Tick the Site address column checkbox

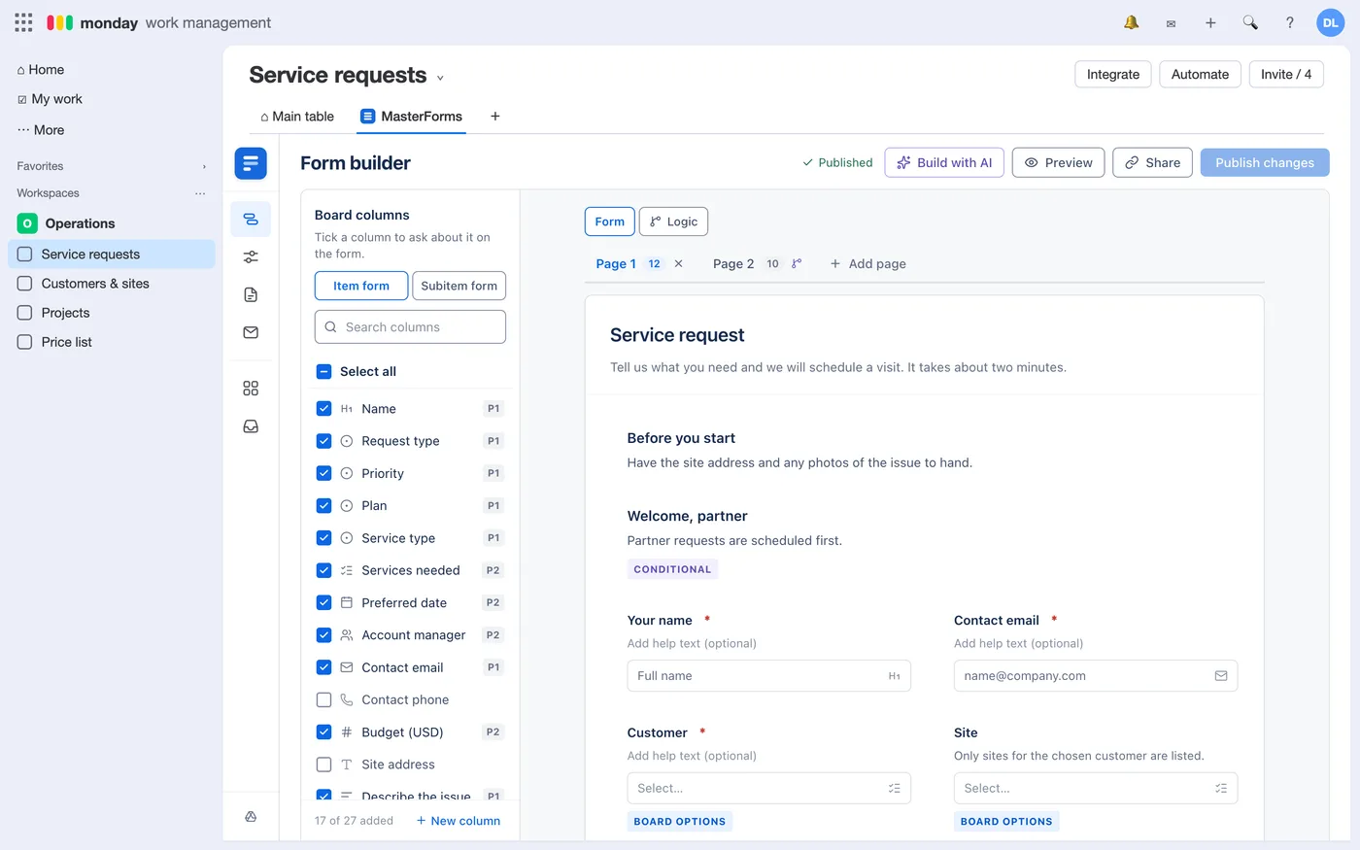tap(324, 765)
